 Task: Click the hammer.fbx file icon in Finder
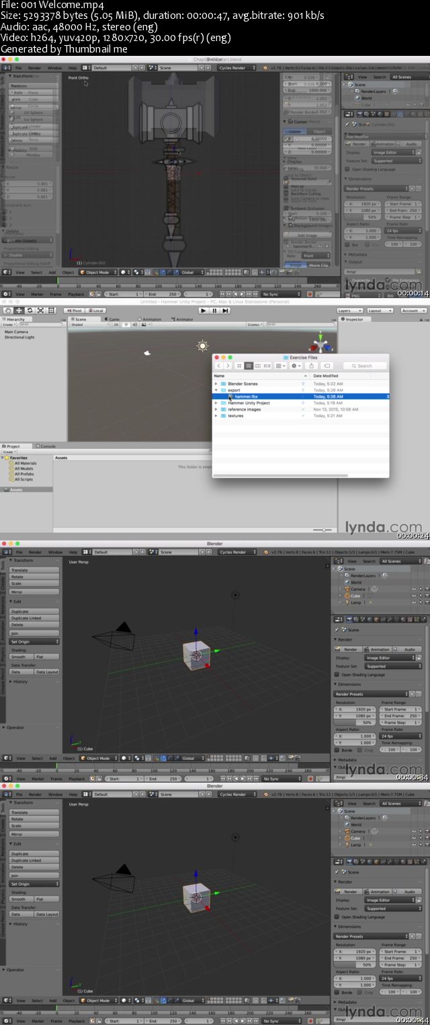click(x=230, y=396)
